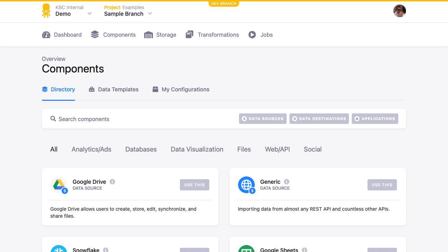Select the Directory tab

pyautogui.click(x=58, y=90)
